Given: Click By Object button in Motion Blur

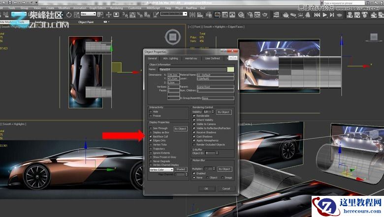Looking at the screenshot, I should [x=224, y=169].
